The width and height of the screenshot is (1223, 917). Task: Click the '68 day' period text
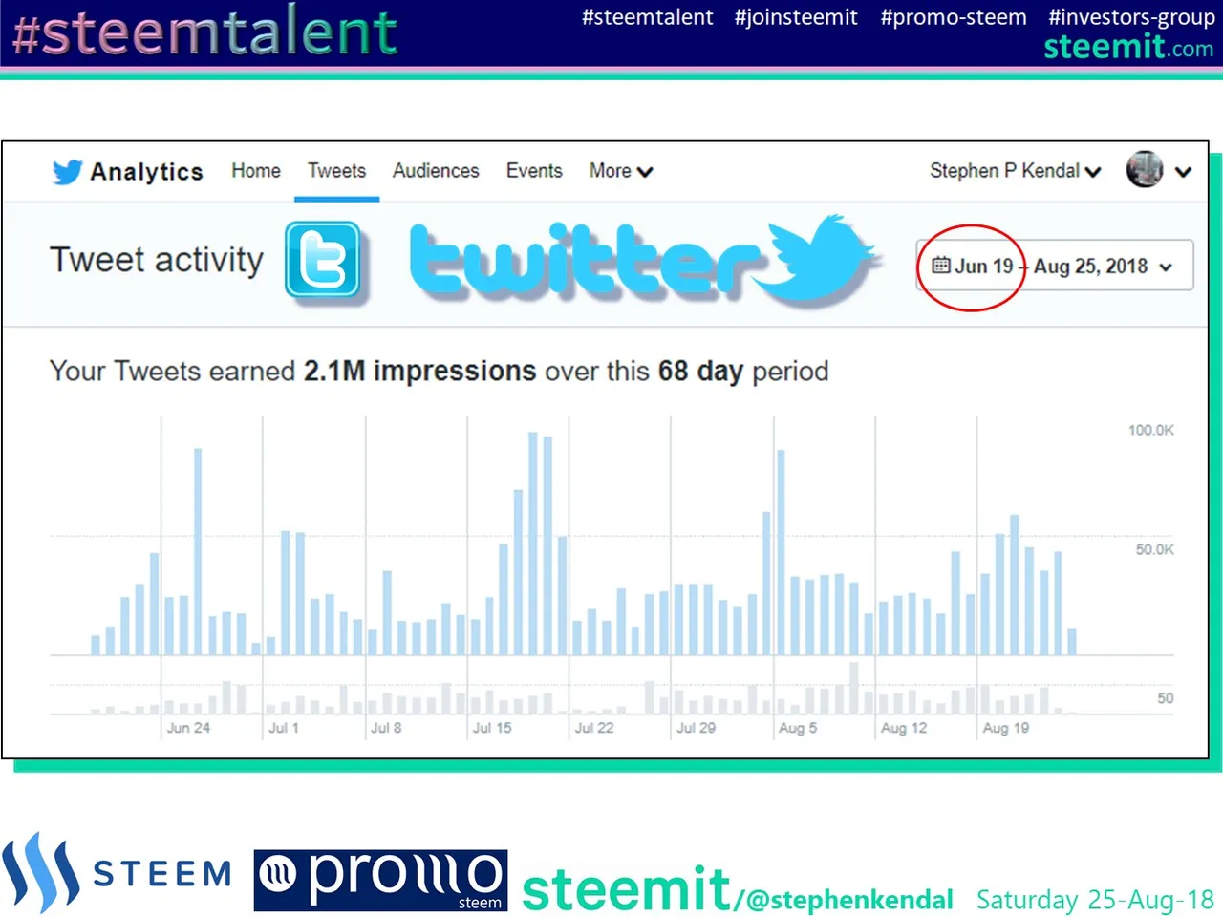pos(700,371)
